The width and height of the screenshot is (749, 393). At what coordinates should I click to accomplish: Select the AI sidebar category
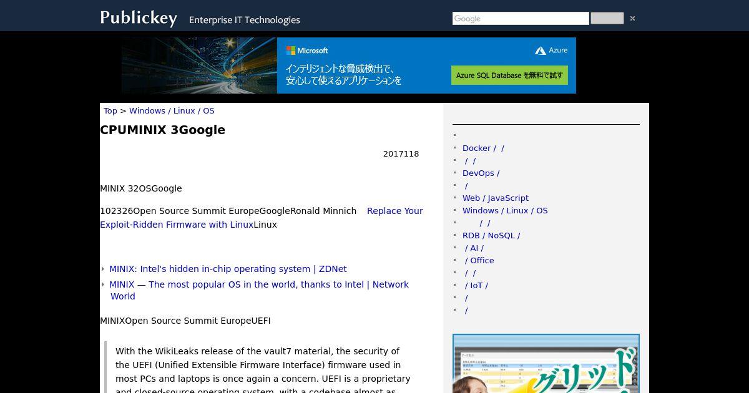tap(474, 248)
